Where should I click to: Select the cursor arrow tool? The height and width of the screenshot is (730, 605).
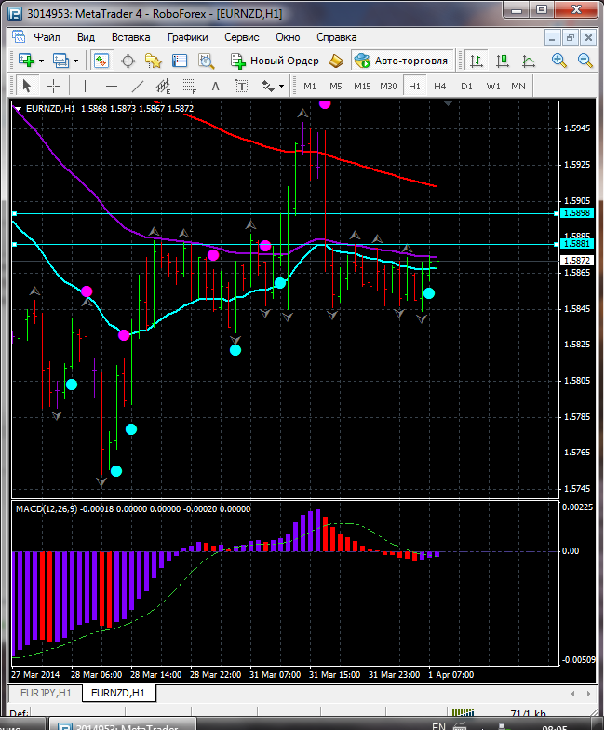26,86
